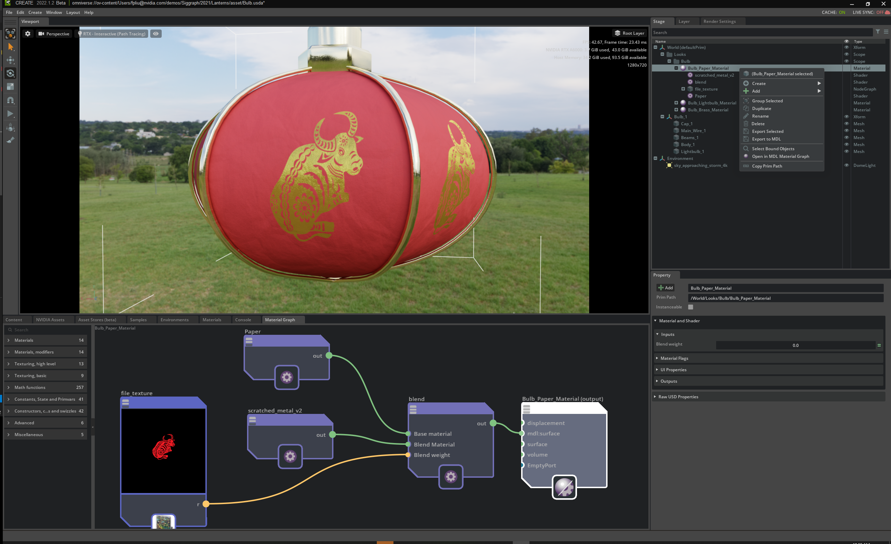Screen dimensions: 891x544
Task: Click the Blend weight green reset indicator
Action: [x=879, y=346]
